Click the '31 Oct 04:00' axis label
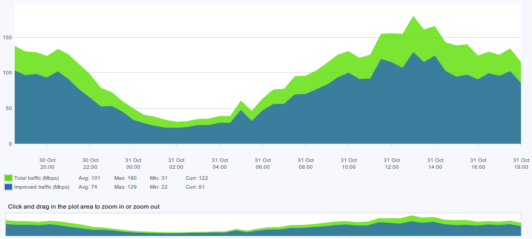The width and height of the screenshot is (532, 239). click(220, 164)
